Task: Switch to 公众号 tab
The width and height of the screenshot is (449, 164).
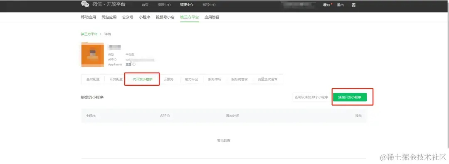Action: [128, 17]
